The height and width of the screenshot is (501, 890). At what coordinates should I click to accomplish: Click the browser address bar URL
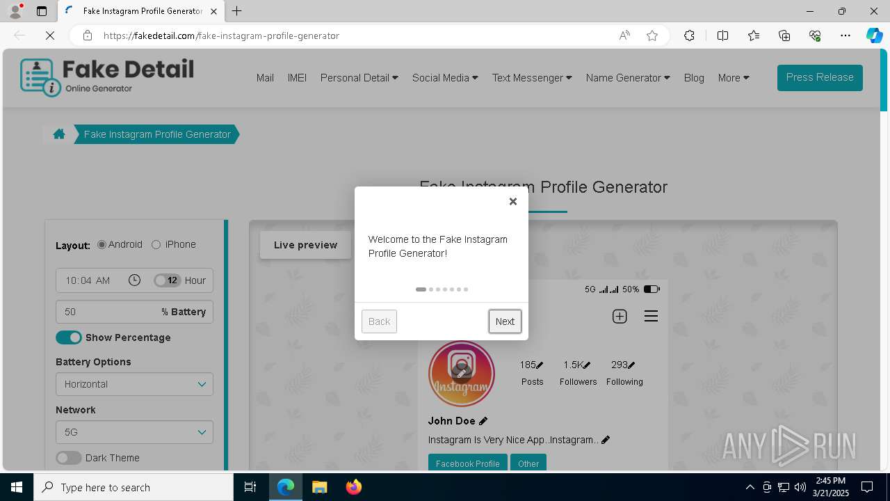point(221,35)
